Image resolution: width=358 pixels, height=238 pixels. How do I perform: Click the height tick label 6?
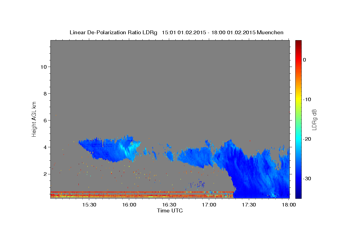click(45, 120)
